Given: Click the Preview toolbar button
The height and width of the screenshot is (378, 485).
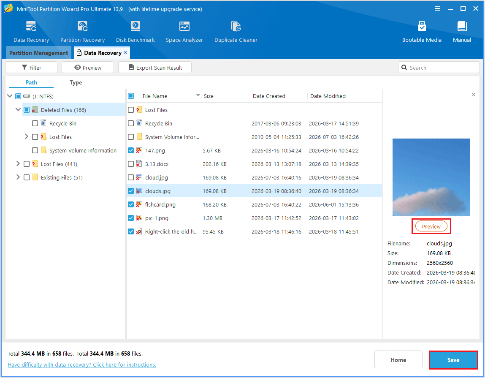Looking at the screenshot, I should click(88, 67).
